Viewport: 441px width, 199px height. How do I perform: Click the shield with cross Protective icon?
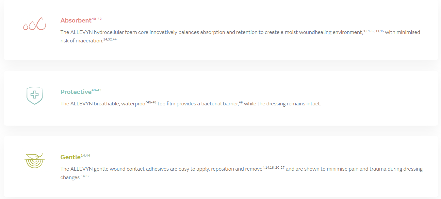coord(35,96)
